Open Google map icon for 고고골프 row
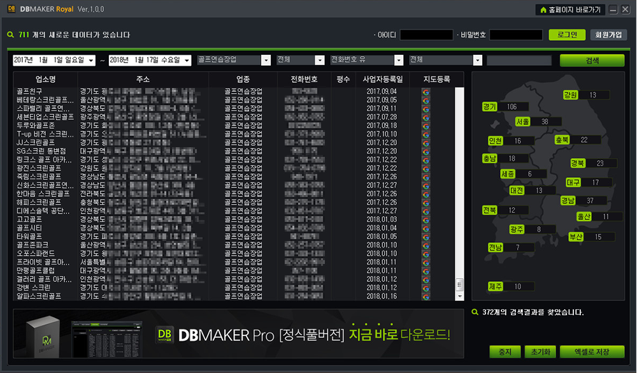Viewport: 637px width, 373px height. click(x=426, y=220)
